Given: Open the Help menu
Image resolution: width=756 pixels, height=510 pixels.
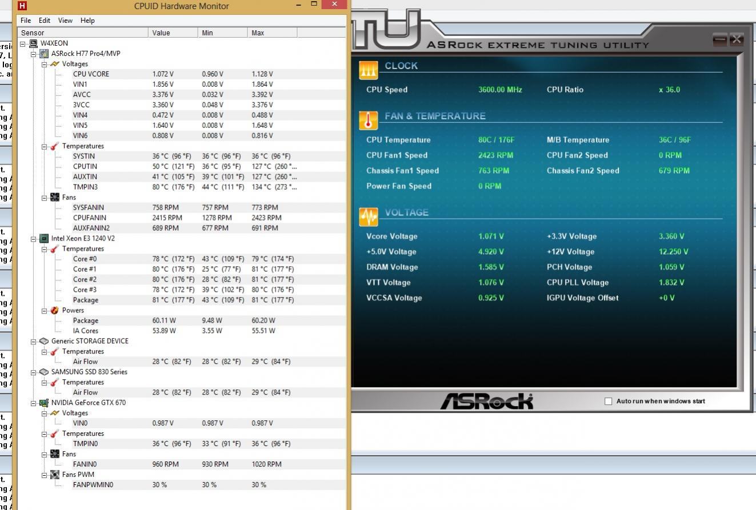Looking at the screenshot, I should 87,20.
